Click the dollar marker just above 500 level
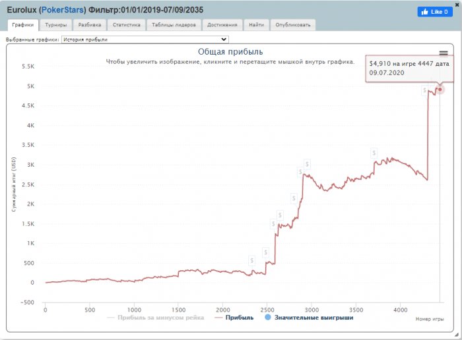462x340 pixels. (266, 252)
